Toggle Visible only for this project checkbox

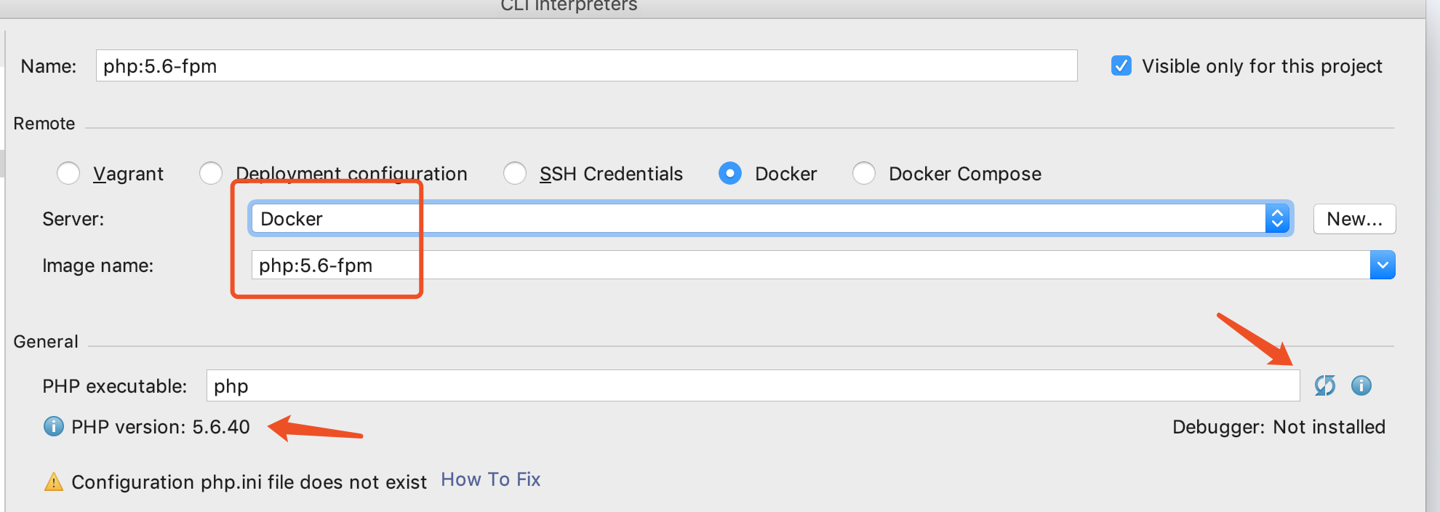point(1121,65)
